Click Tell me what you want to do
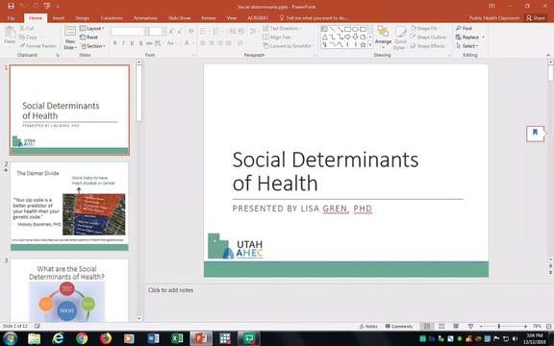554x346 pixels. click(x=314, y=17)
